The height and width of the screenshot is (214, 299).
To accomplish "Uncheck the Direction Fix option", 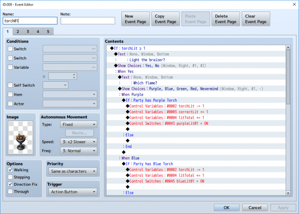I will tap(10, 184).
